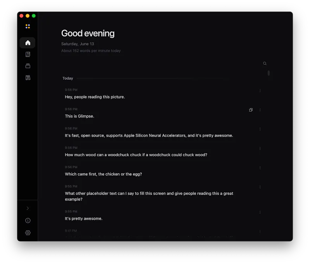
Task: Open options menu for the 9:55 PM 'It's pretty awesome.' entry
Action: pos(260,212)
